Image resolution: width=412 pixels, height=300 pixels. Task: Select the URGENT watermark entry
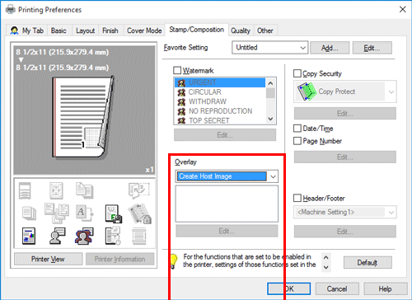pos(220,82)
